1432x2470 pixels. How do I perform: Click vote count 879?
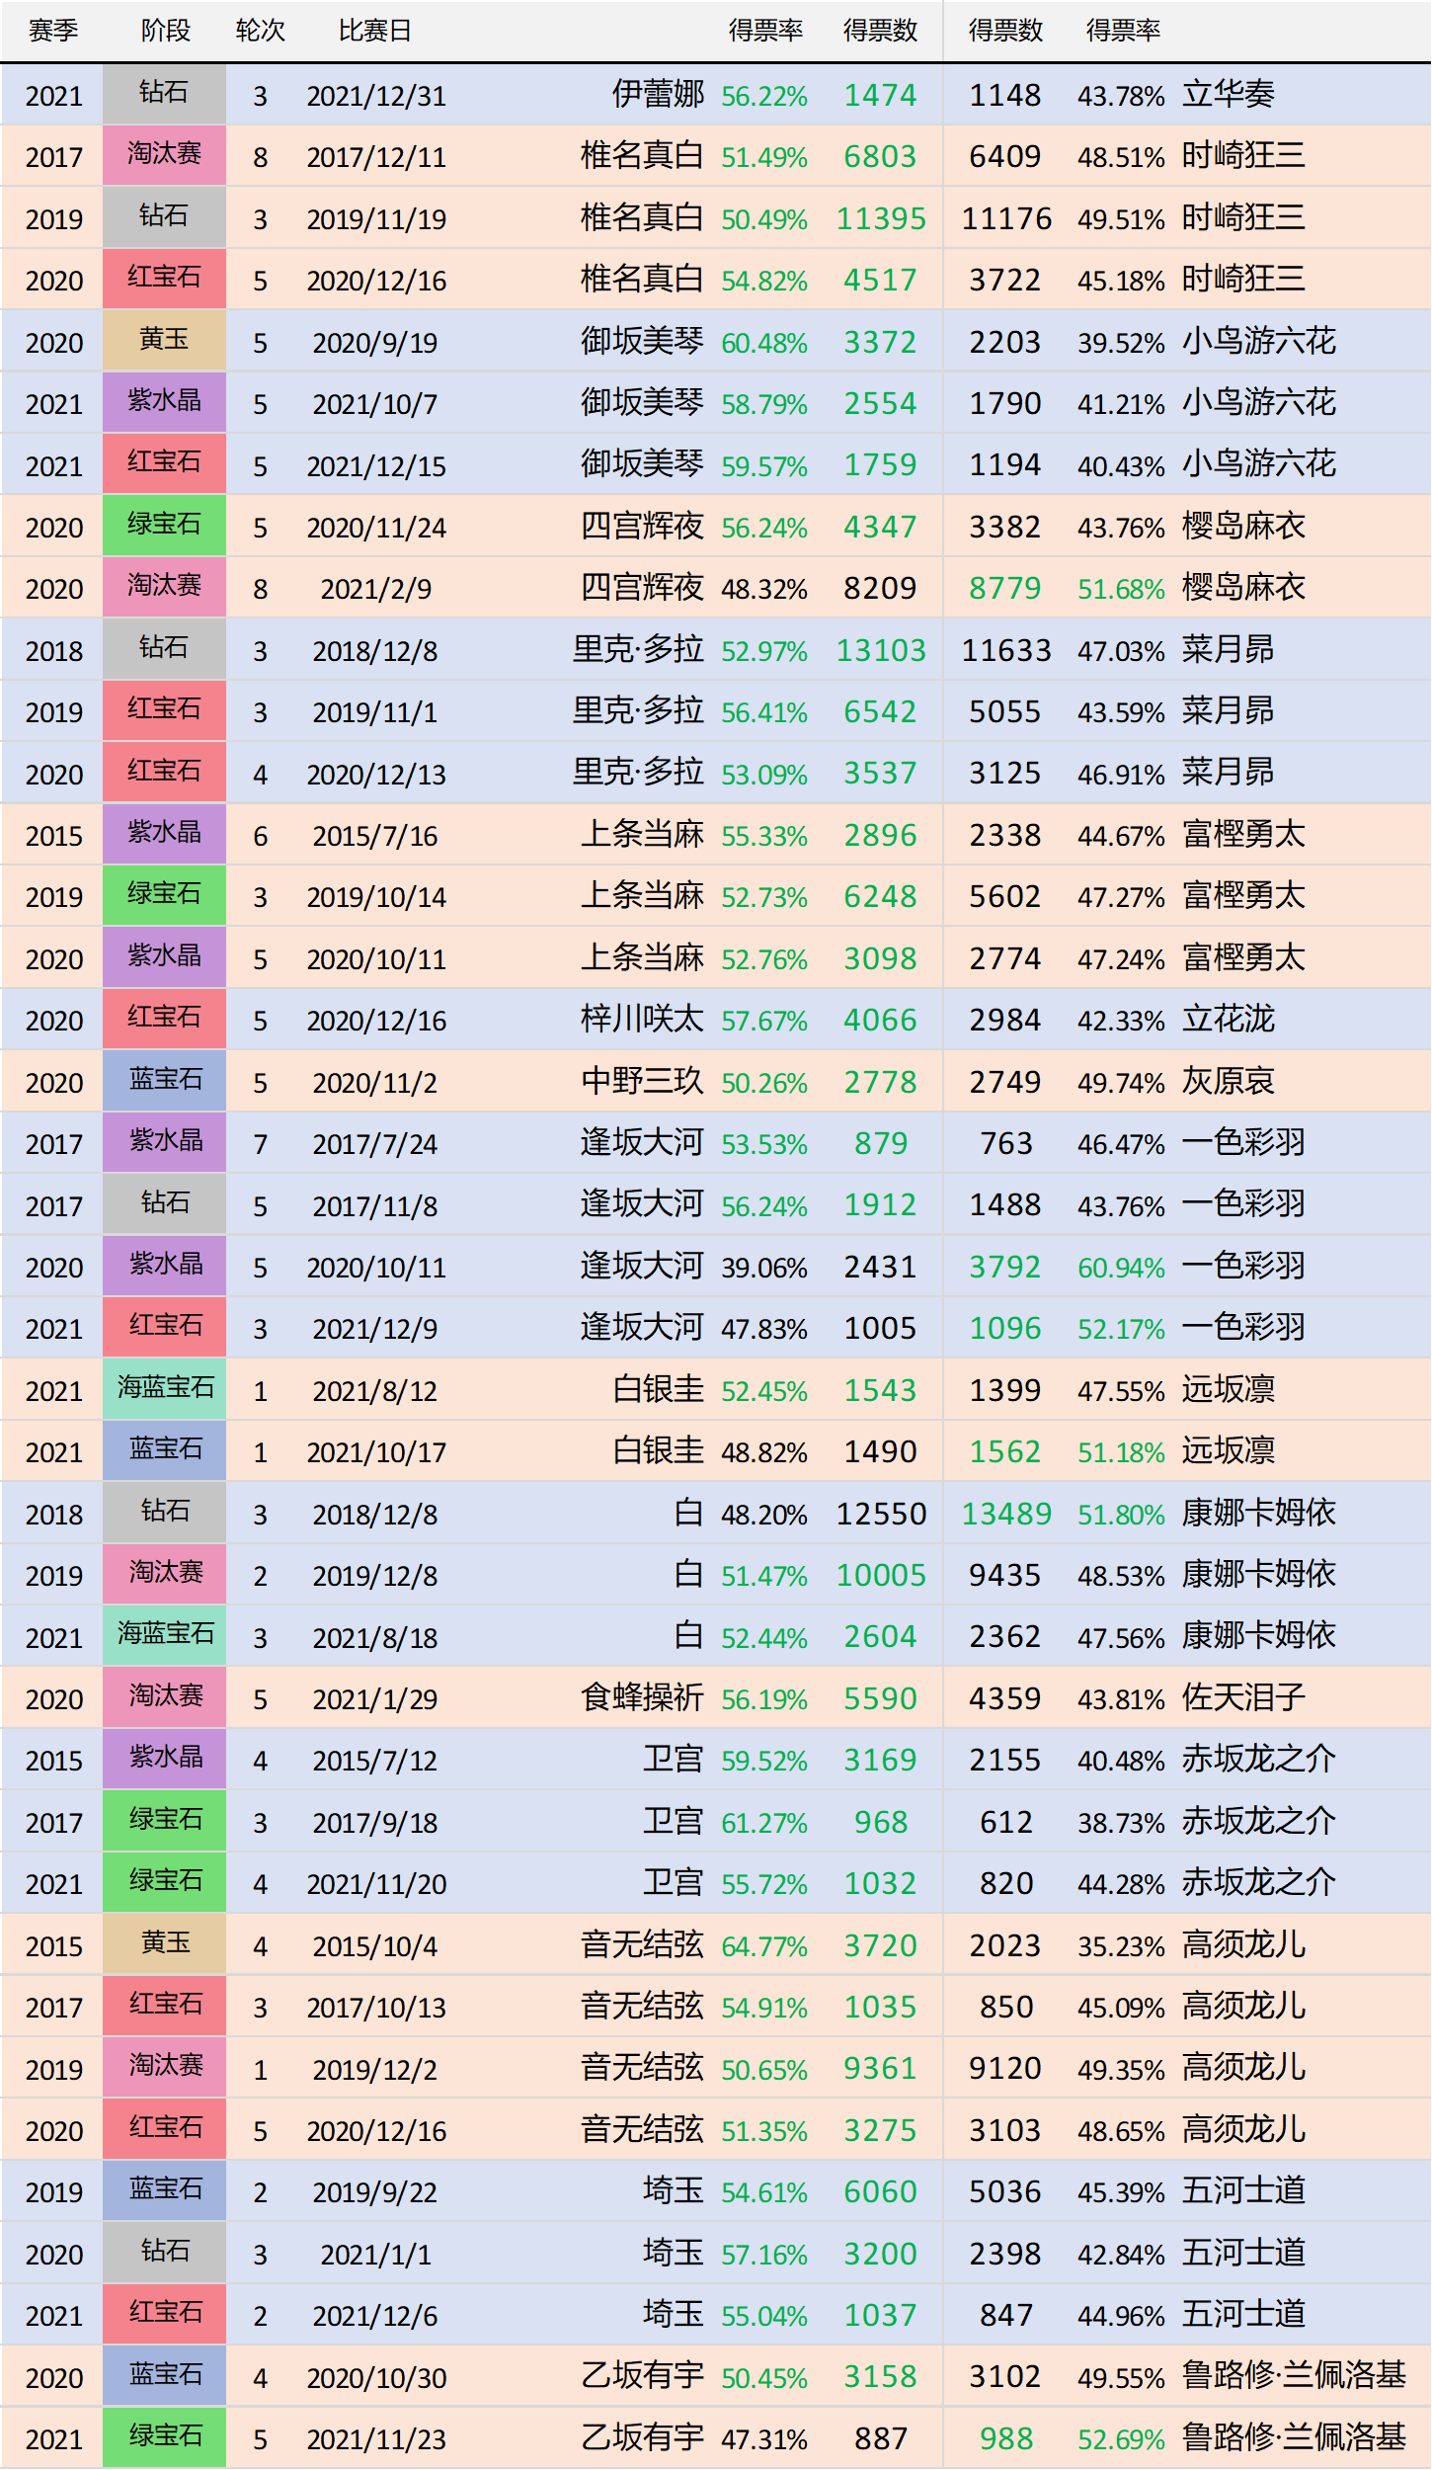[x=881, y=1144]
